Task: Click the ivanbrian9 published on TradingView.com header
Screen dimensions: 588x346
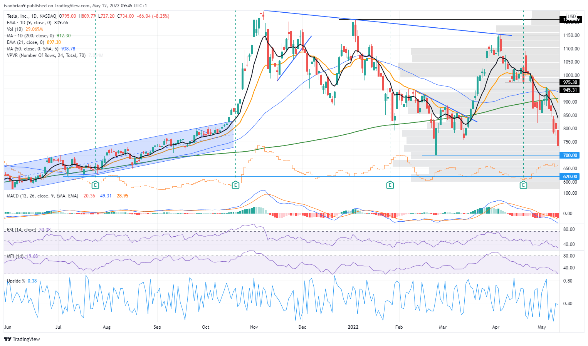Action: pos(76,6)
